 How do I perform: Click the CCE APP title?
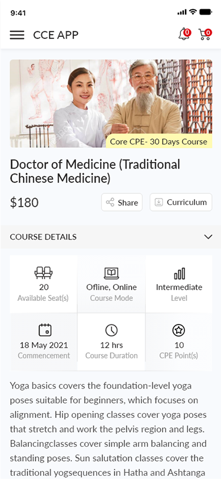(56, 35)
